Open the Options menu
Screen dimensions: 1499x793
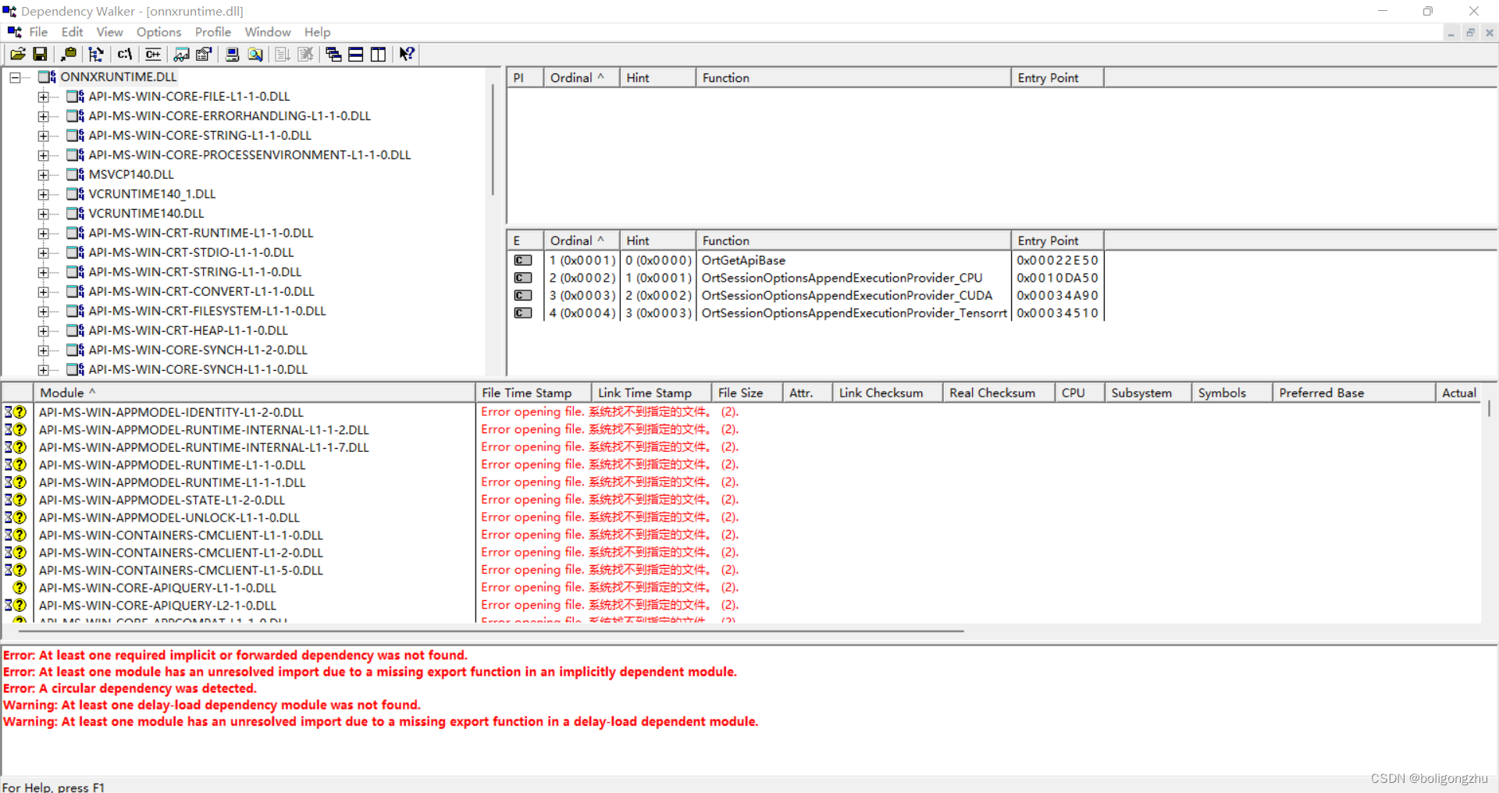(158, 32)
